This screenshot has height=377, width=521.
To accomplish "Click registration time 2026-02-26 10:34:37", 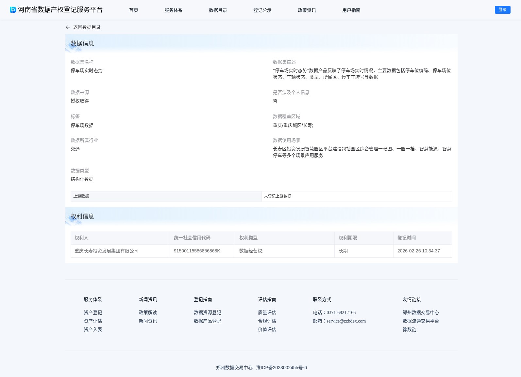I will click(419, 251).
